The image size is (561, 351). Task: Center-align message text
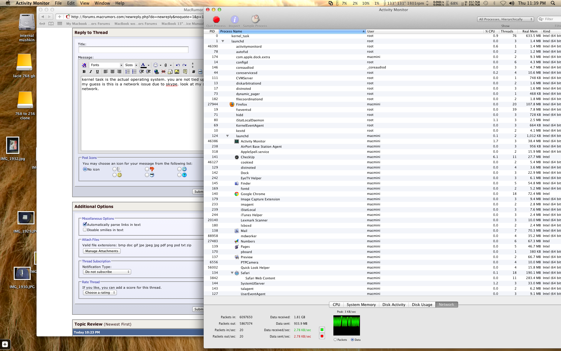tap(112, 72)
